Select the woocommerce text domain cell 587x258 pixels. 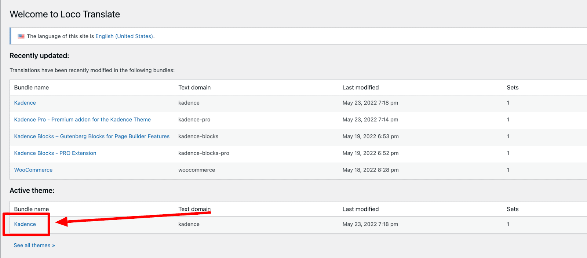[197, 170]
